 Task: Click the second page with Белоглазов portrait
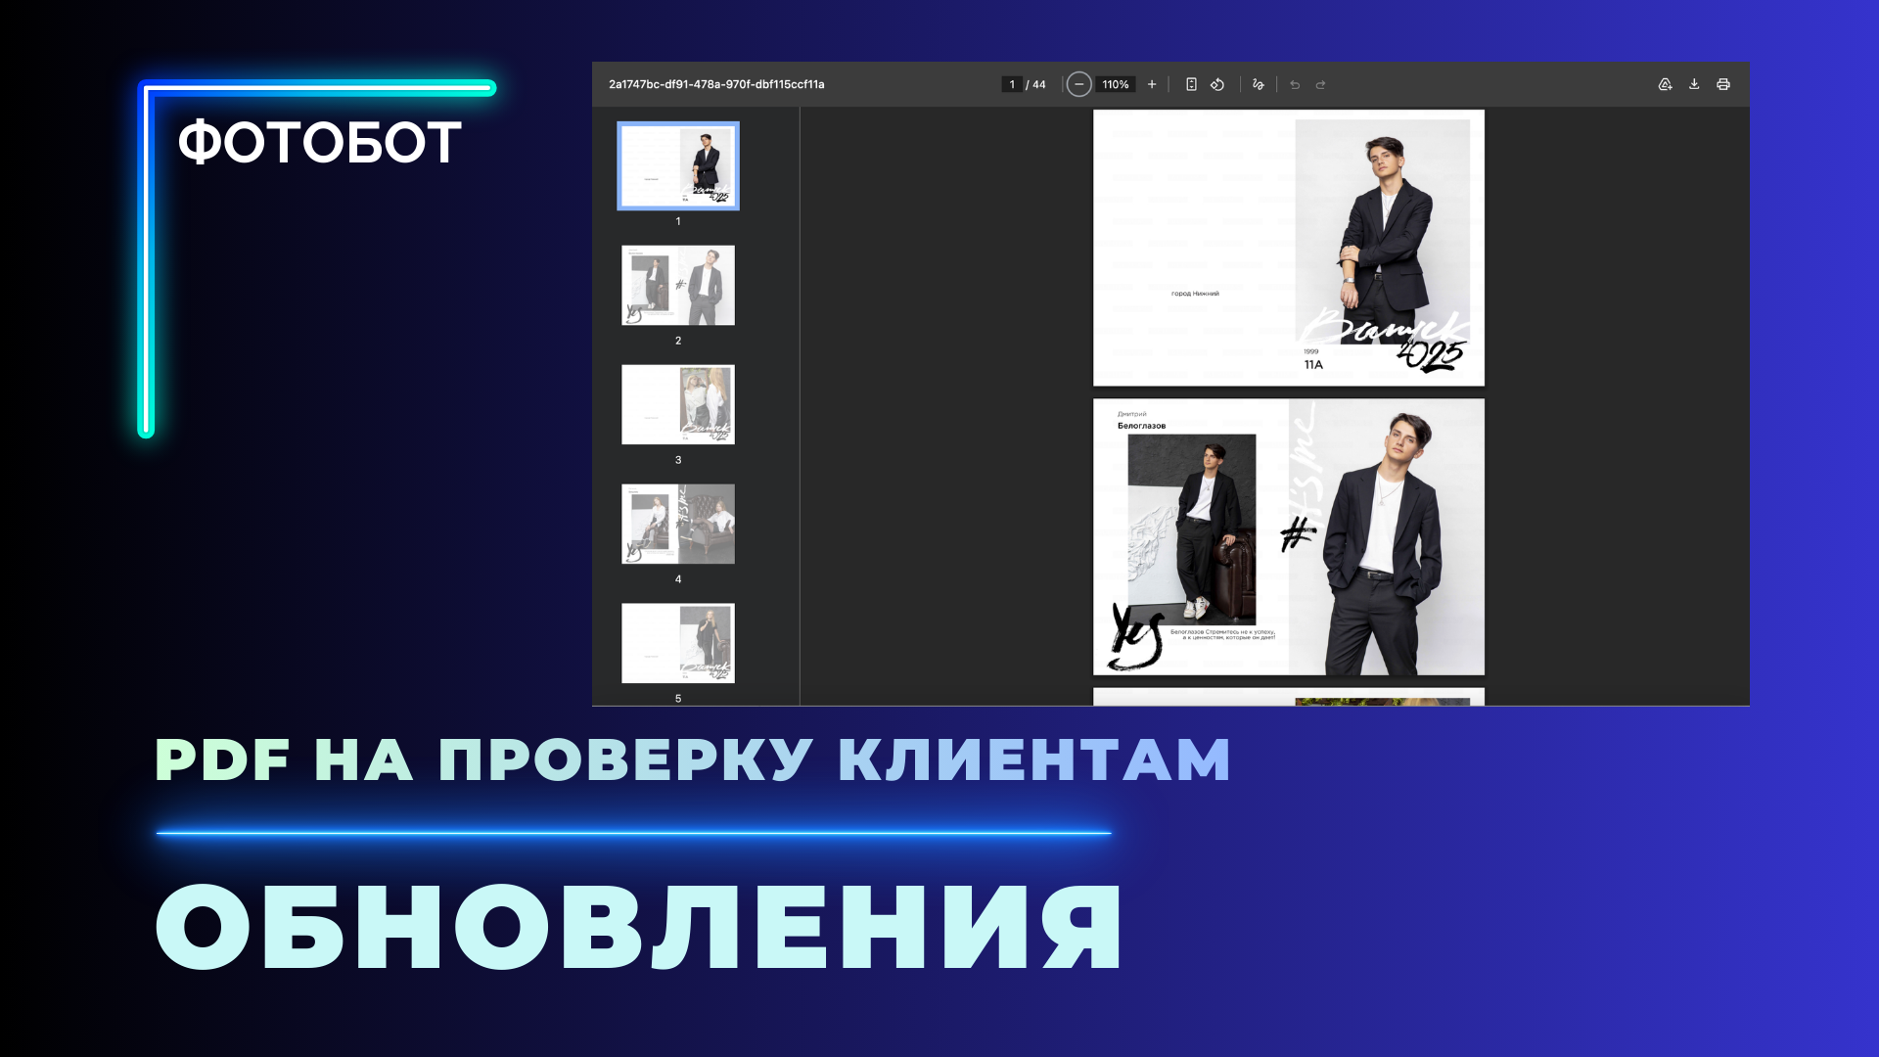pos(1288,536)
